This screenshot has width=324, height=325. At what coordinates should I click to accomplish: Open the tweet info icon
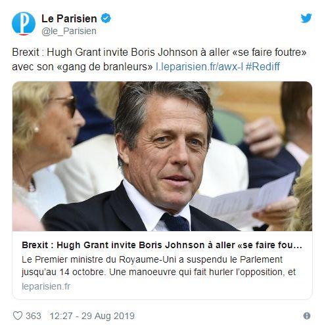pos(307,316)
